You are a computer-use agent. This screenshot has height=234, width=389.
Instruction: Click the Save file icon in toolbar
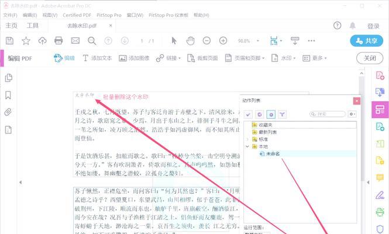(x=9, y=40)
